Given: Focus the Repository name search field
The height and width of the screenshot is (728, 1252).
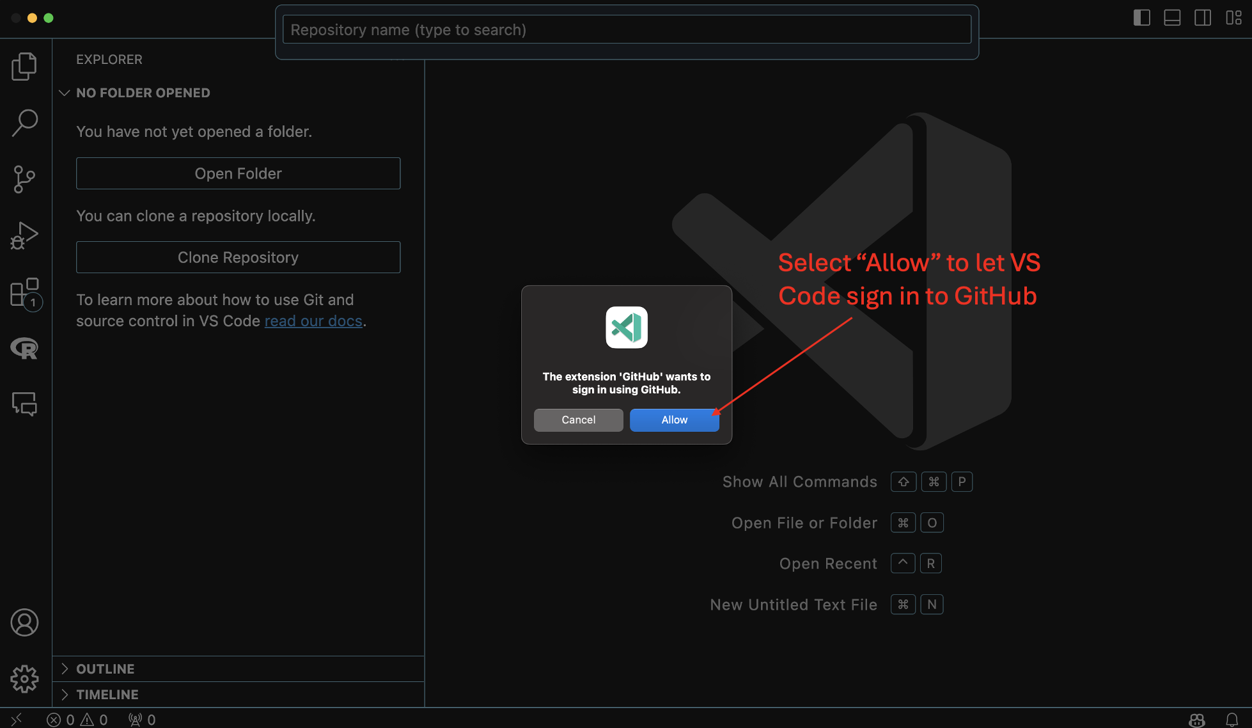Looking at the screenshot, I should pos(627,29).
